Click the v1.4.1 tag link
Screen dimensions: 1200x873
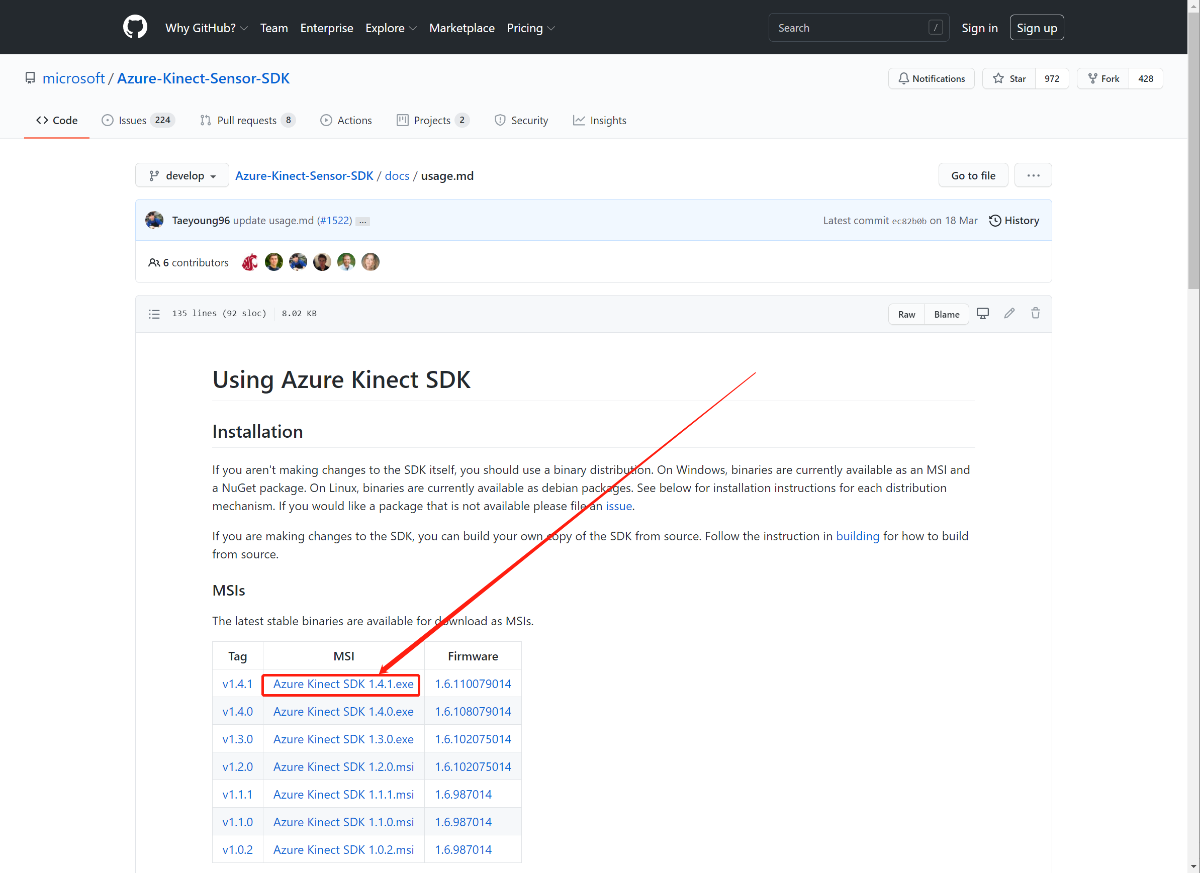237,683
